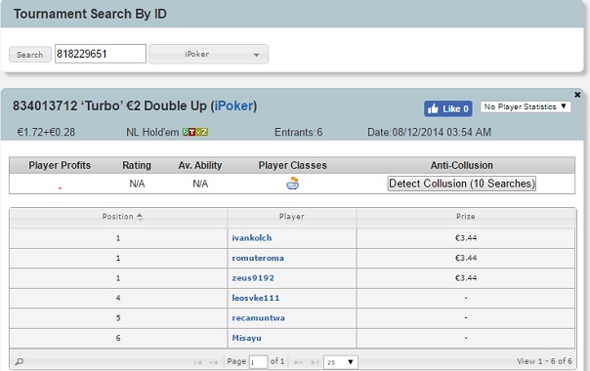This screenshot has width=590, height=371.
Task: Sort by the Prize column header
Action: 466,217
